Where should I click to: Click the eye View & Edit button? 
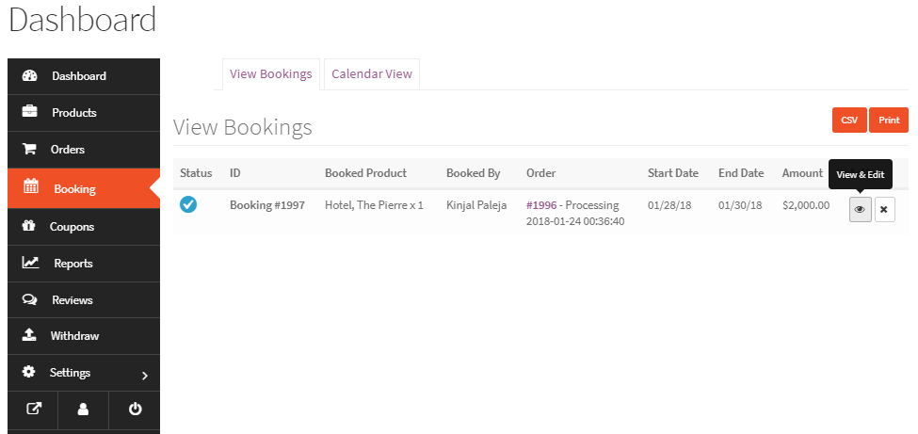[860, 209]
